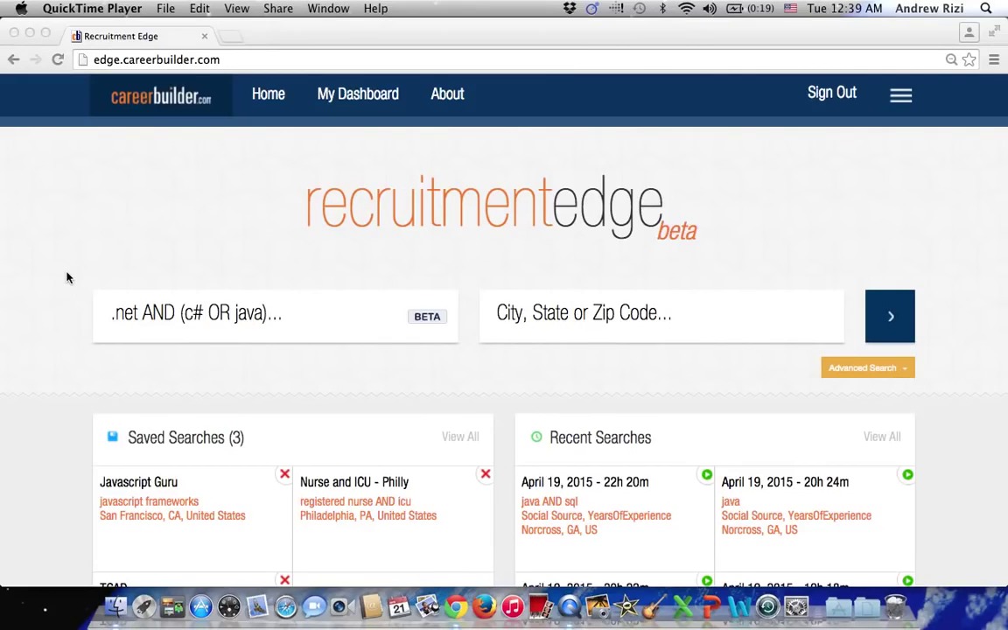Reload the page in the address bar

[x=58, y=59]
